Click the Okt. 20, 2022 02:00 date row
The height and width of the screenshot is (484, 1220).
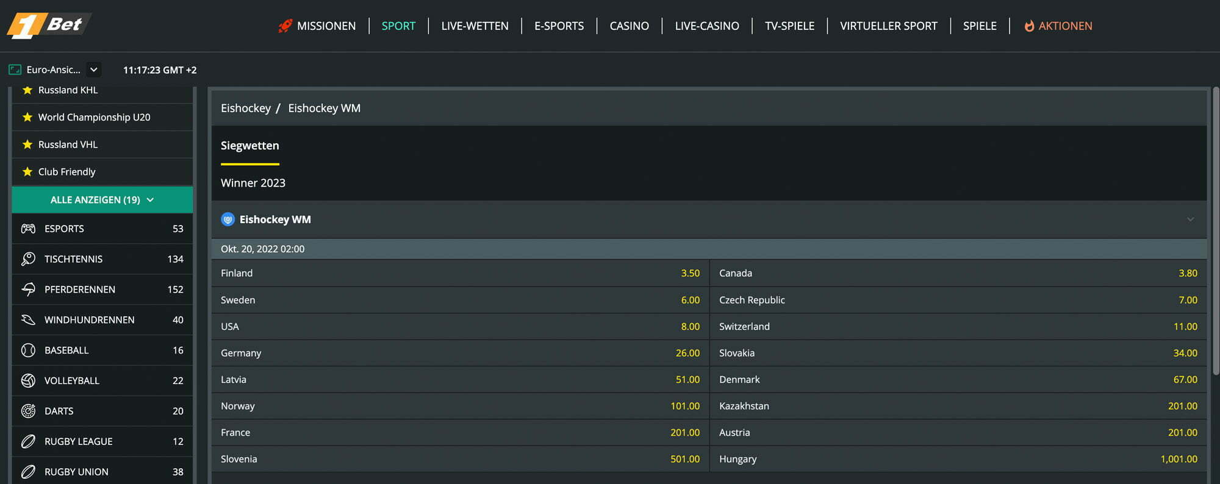(x=709, y=249)
